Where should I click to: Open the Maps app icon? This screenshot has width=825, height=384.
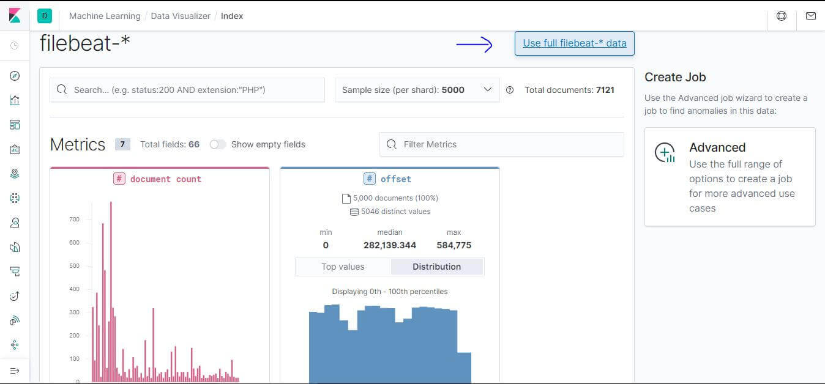pyautogui.click(x=15, y=173)
